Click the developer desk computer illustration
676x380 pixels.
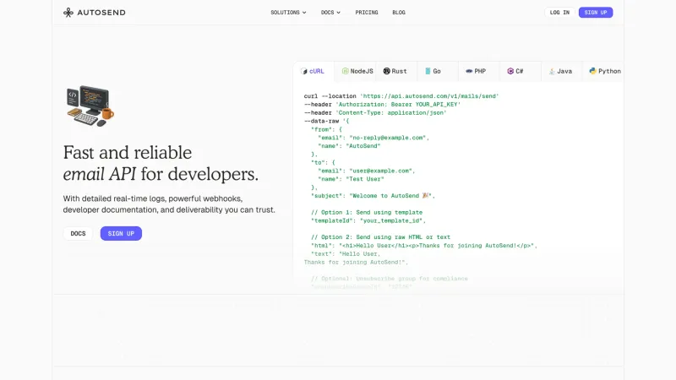[90, 106]
